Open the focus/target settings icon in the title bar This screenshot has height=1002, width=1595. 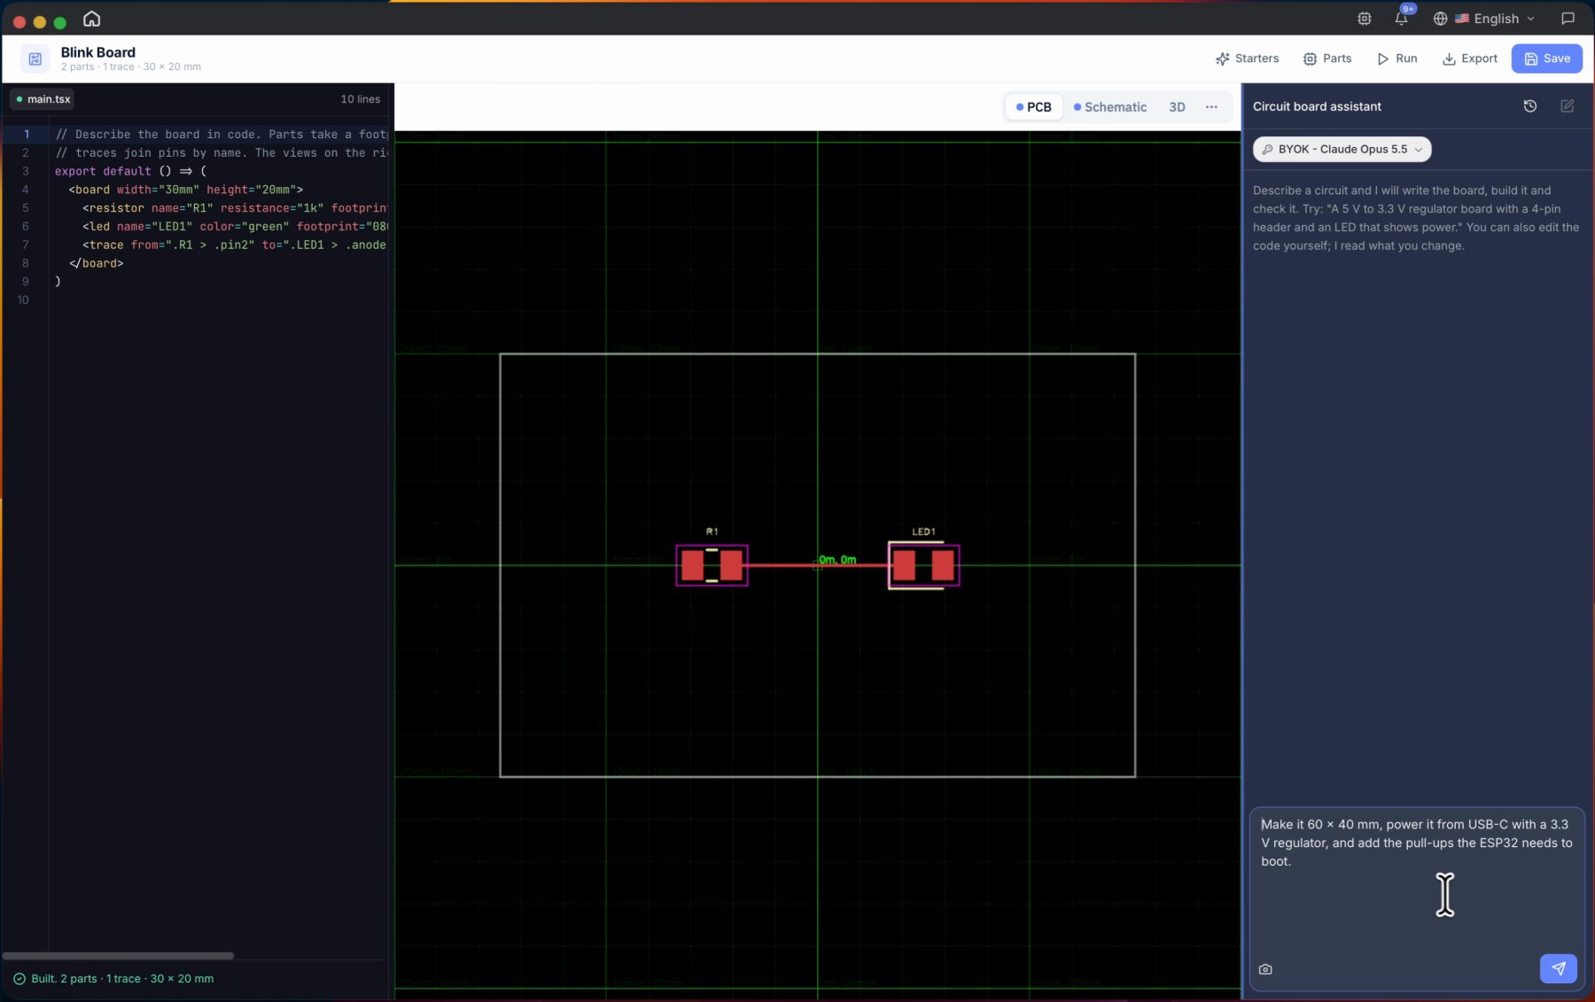1365,19
